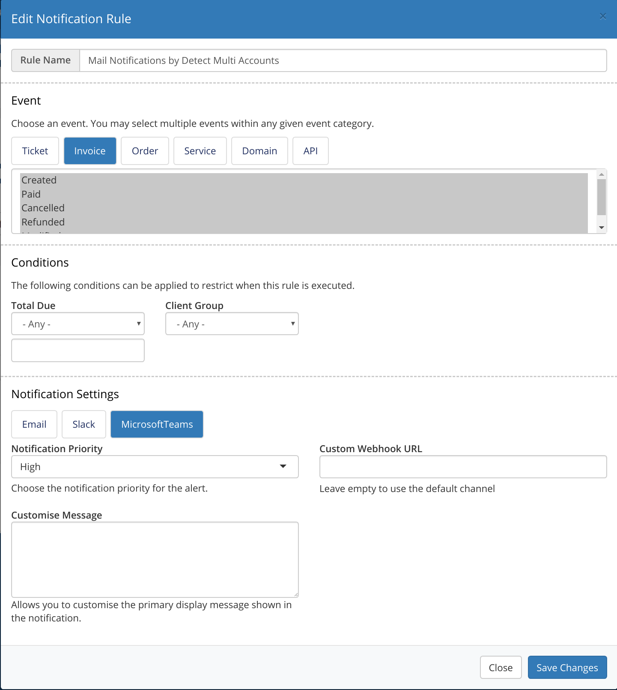Select the MicrosoftTeams notification provider
The image size is (617, 690).
[x=157, y=424]
